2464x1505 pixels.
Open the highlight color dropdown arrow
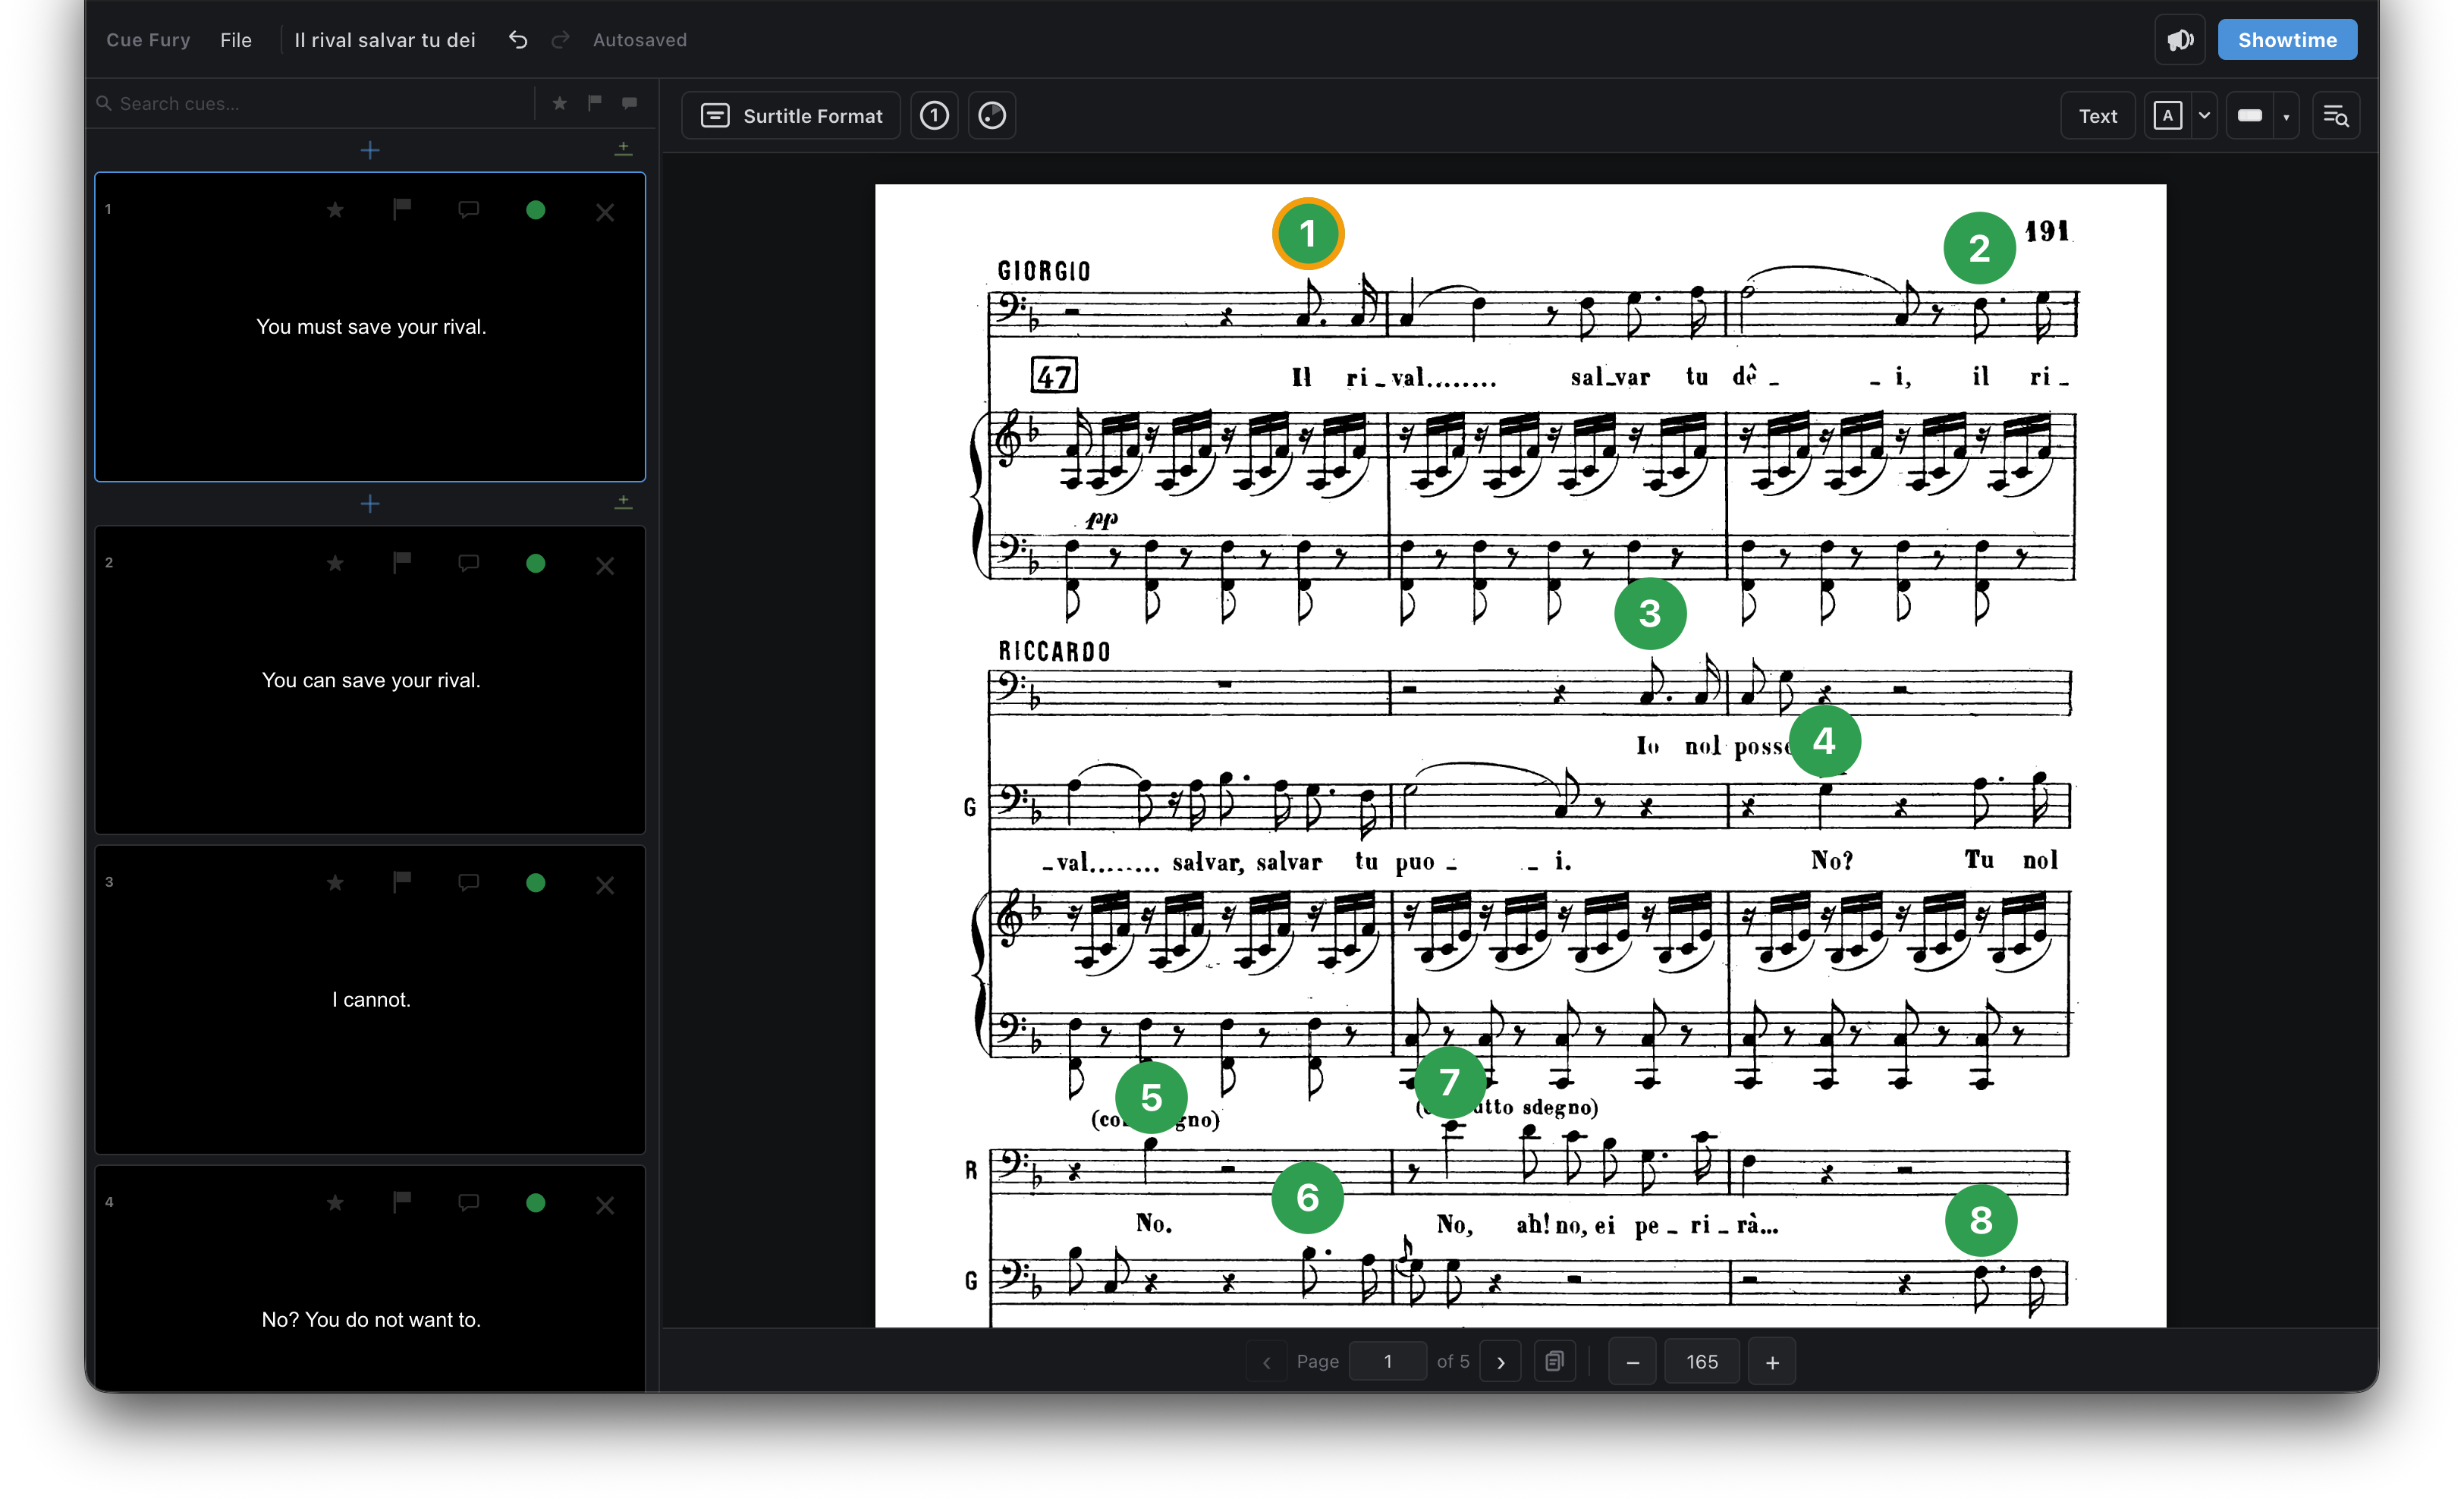(2286, 116)
